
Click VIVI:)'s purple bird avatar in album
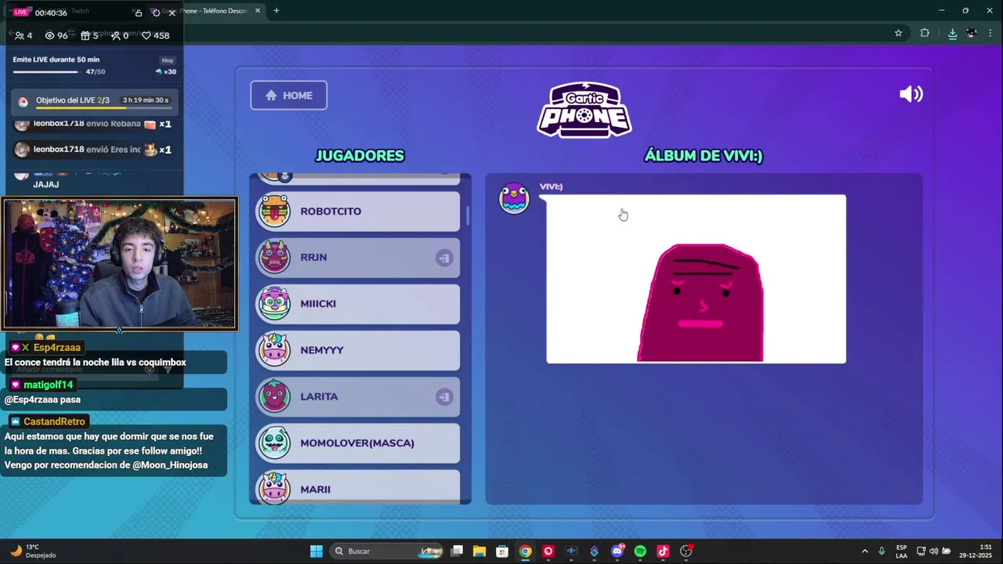coord(514,198)
